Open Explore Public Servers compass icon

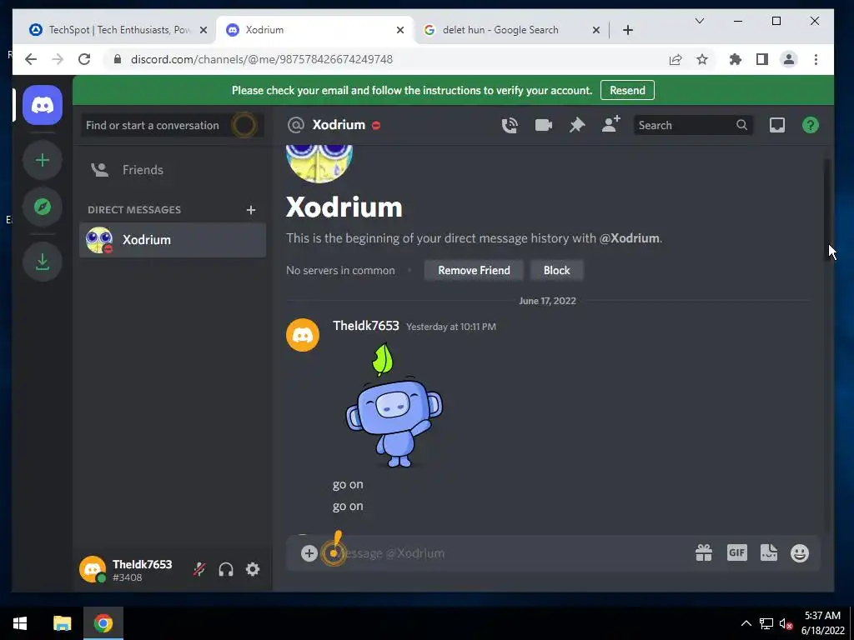42,207
